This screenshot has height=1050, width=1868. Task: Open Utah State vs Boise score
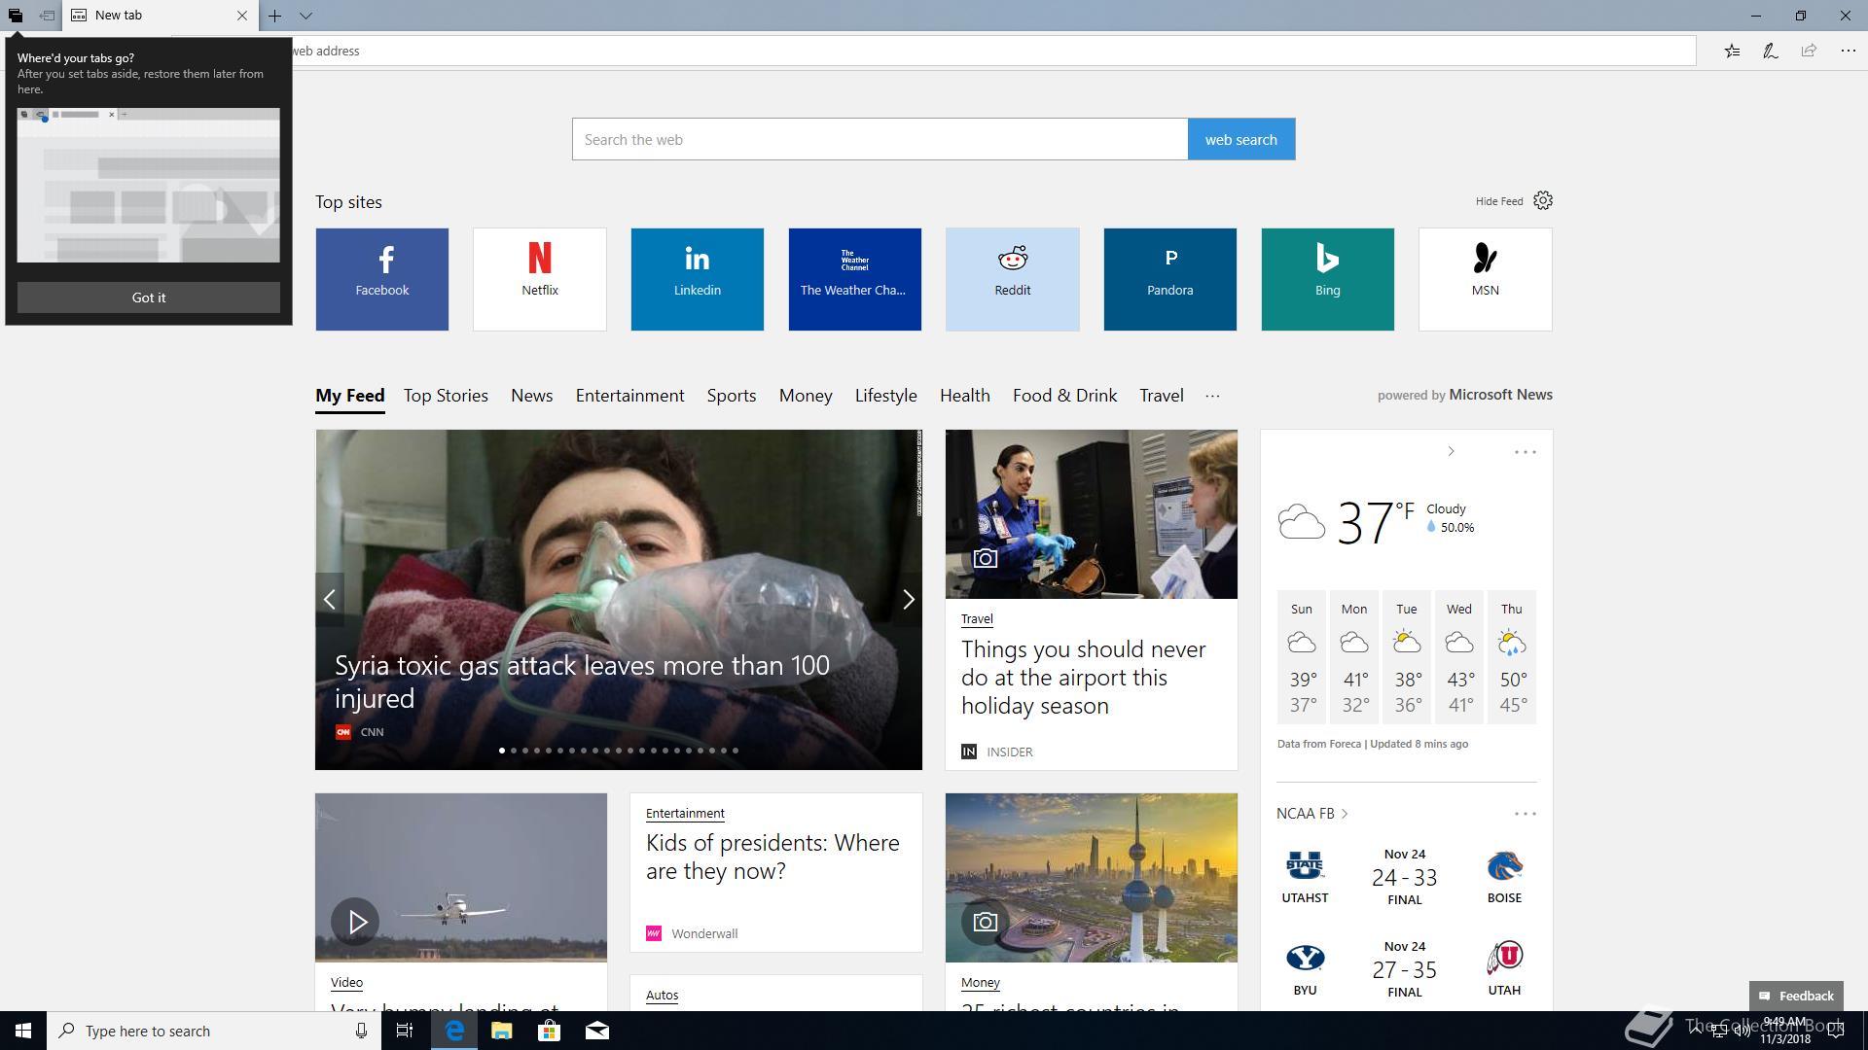pyautogui.click(x=1404, y=876)
